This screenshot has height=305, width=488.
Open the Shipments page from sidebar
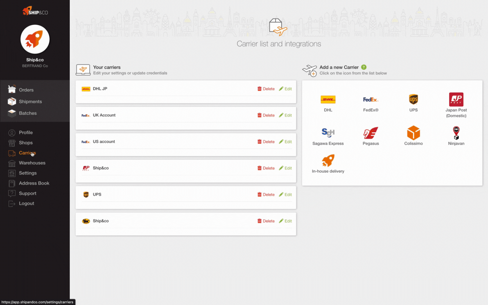click(30, 102)
